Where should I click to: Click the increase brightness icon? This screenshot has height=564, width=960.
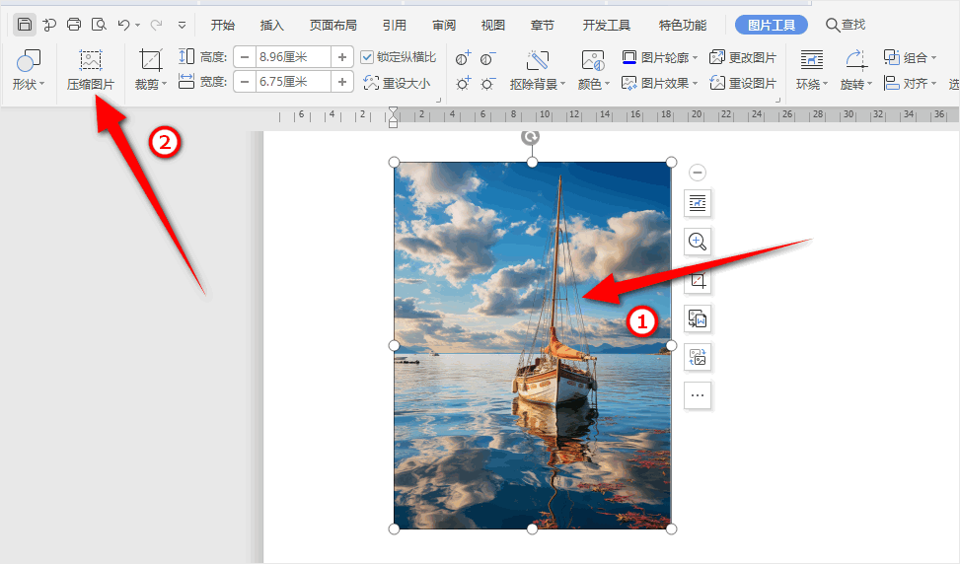coord(464,83)
